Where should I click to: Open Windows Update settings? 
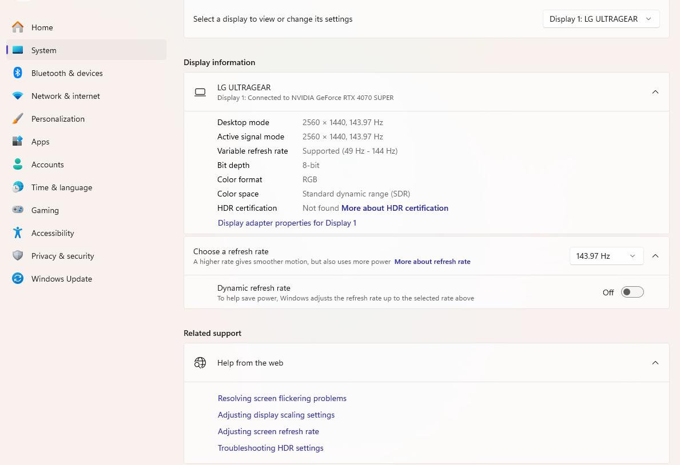(86, 279)
